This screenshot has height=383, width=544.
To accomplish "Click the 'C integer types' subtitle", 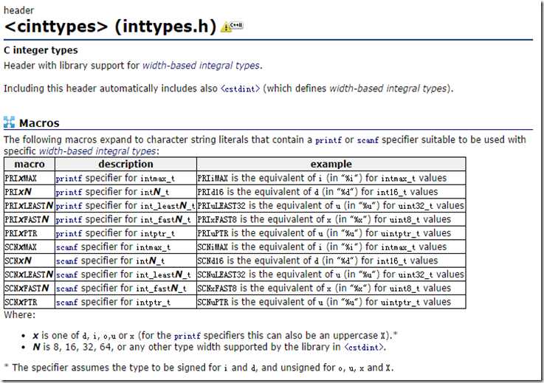I will pos(41,50).
